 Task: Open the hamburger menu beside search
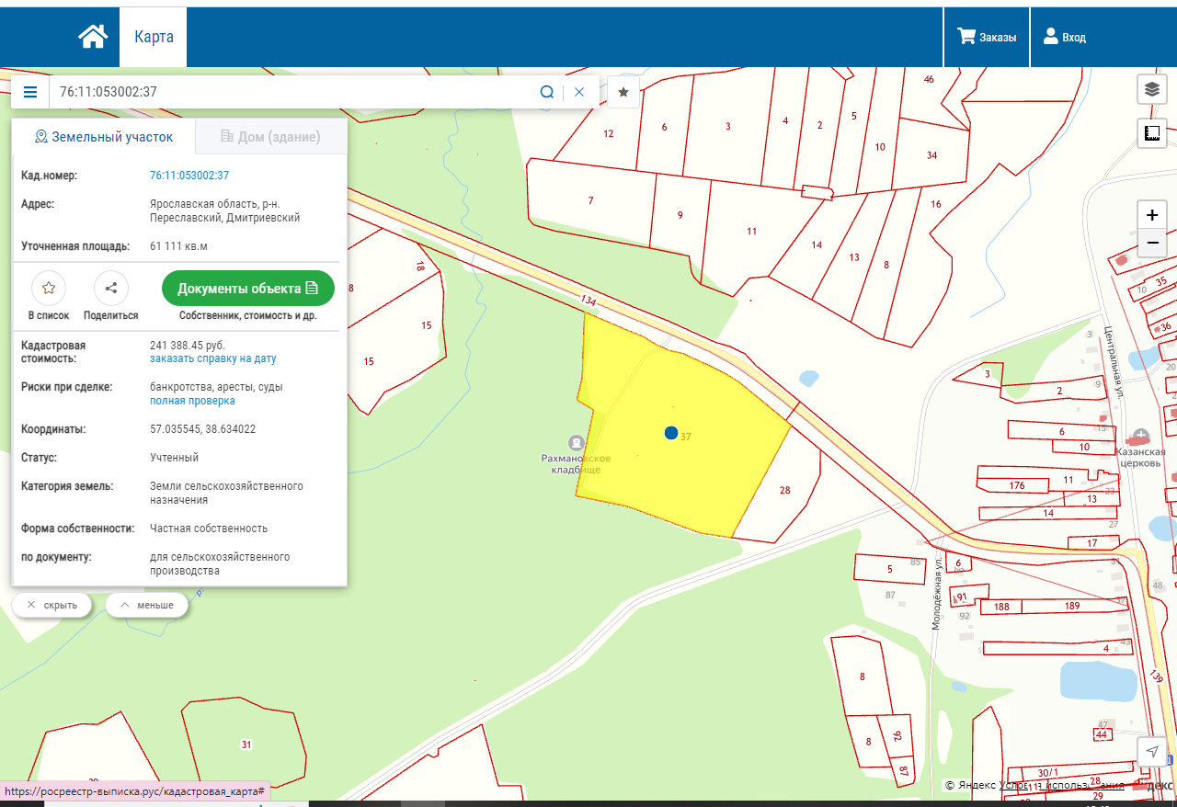(30, 92)
